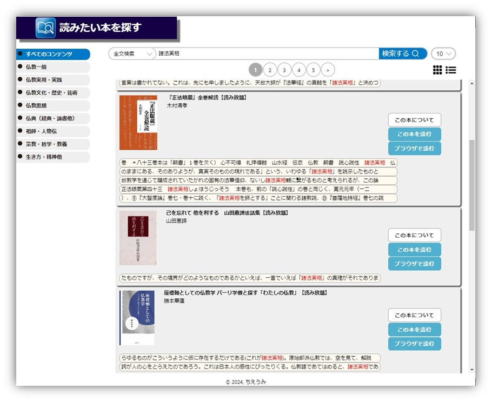This screenshot has height=402, width=492.
Task: Click ブラウザで読む for 座標軸としての仏教学
Action: [x=415, y=344]
